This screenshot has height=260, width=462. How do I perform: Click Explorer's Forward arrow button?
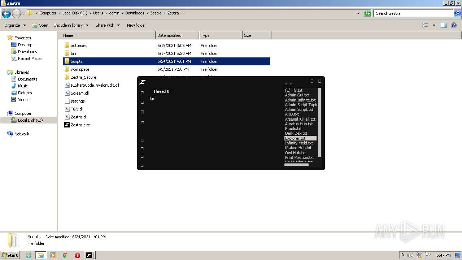(16, 14)
